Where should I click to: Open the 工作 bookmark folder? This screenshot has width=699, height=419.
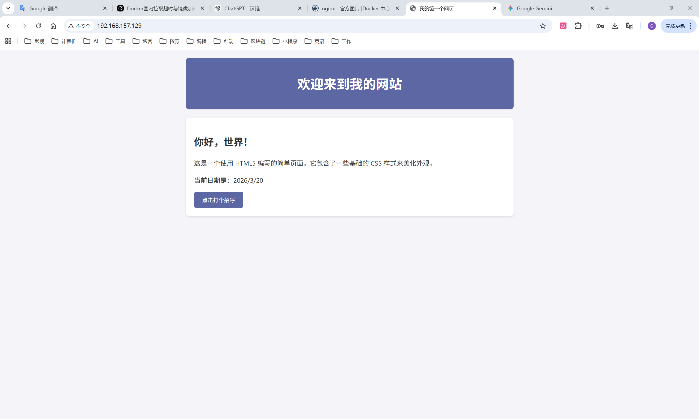[342, 41]
